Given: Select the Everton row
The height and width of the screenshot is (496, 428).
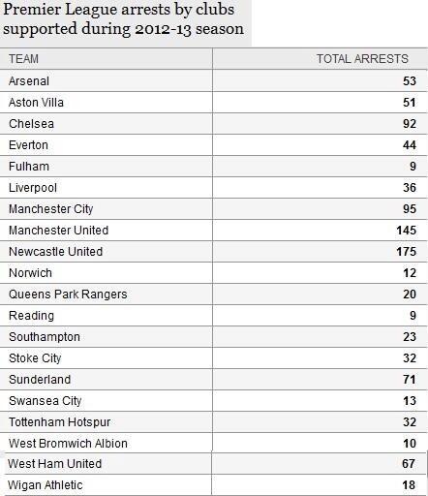Looking at the screenshot, I should coord(214,145).
